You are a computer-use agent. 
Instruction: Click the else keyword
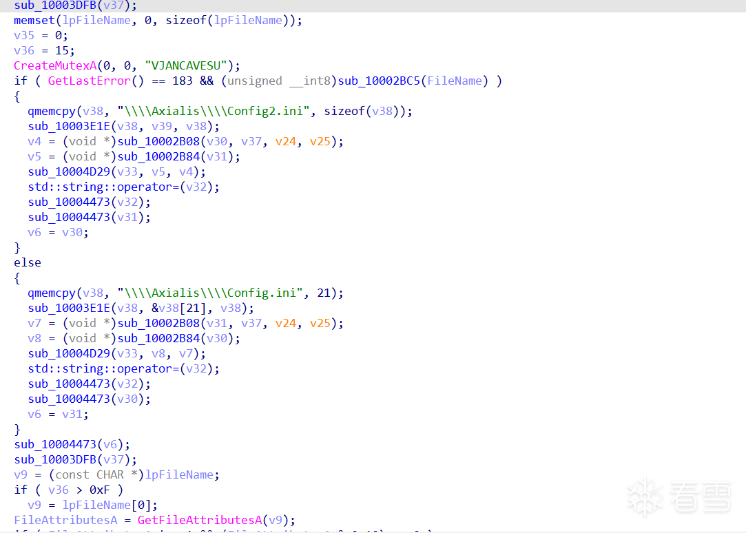coord(28,263)
